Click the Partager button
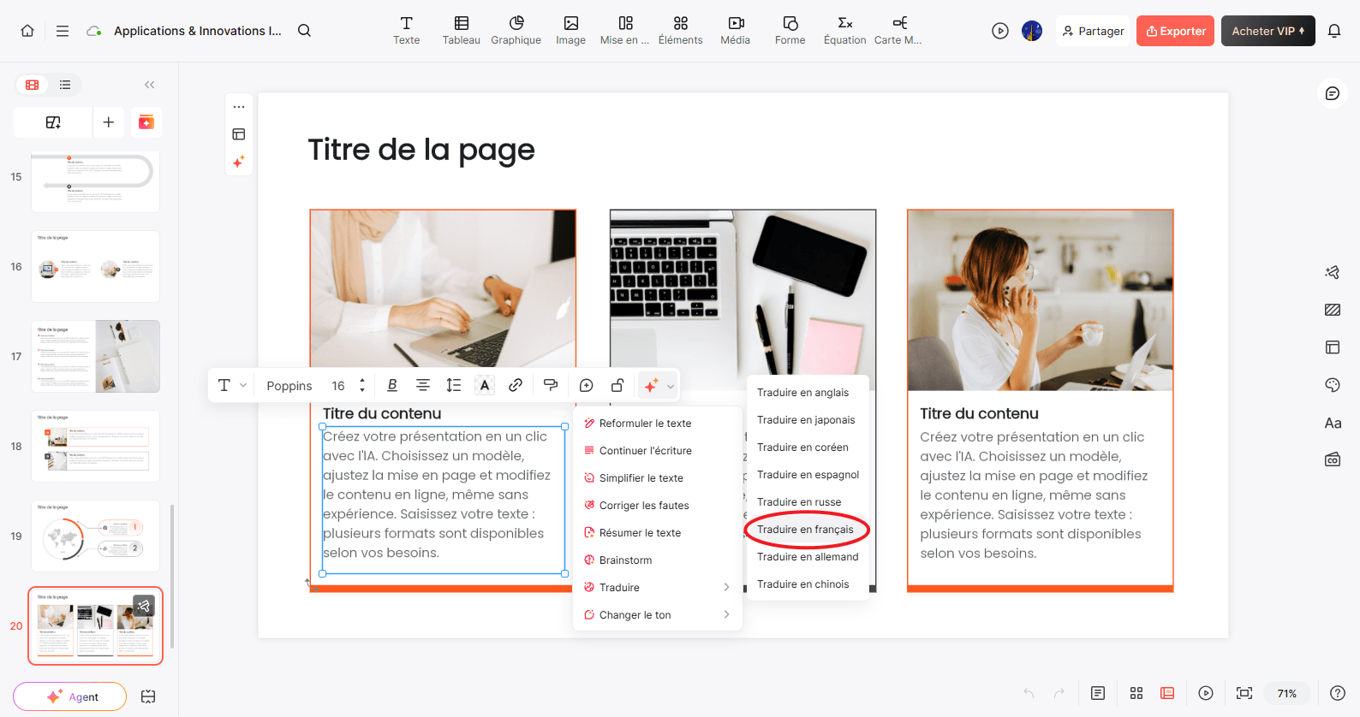1360x717 pixels. point(1093,31)
